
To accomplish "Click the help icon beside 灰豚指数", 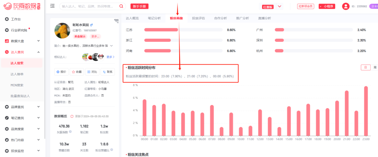I will point(70,132).
